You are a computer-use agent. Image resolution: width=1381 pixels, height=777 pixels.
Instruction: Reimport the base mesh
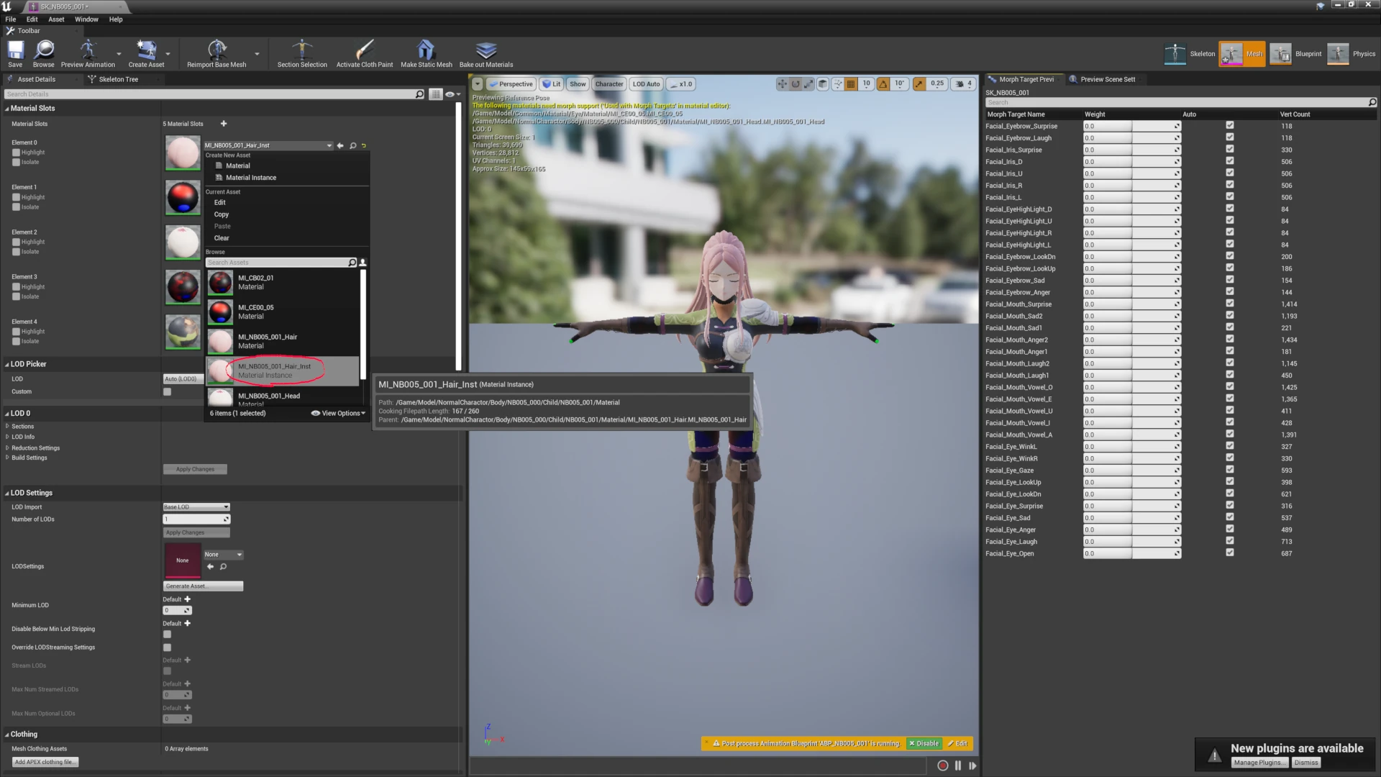coord(217,54)
